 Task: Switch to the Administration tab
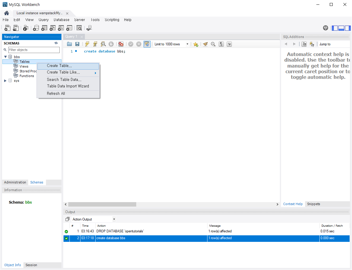[15, 182]
